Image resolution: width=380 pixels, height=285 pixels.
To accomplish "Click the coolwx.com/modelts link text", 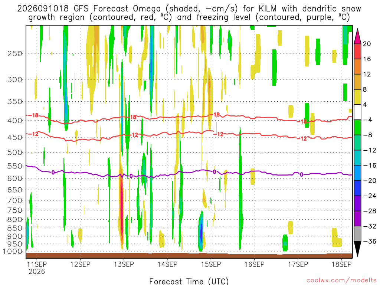I will (x=341, y=281).
